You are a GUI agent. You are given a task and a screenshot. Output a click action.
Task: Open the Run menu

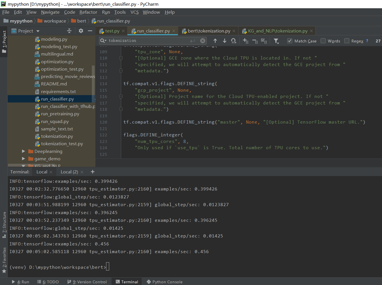click(x=106, y=12)
